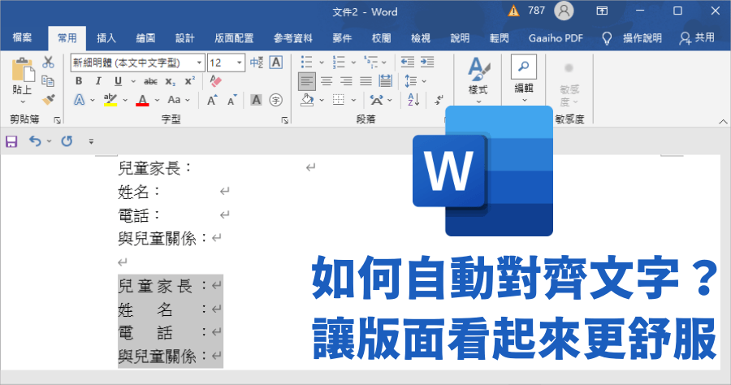731x385 pixels.
Task: Toggle Bold formatting
Action: pyautogui.click(x=79, y=81)
